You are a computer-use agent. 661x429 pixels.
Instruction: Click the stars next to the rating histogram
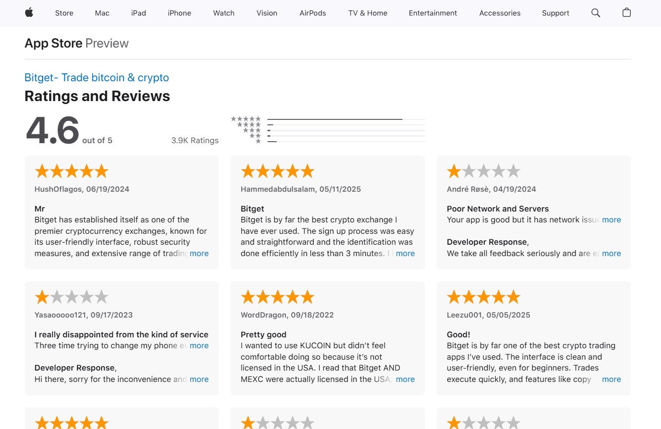pos(246,129)
